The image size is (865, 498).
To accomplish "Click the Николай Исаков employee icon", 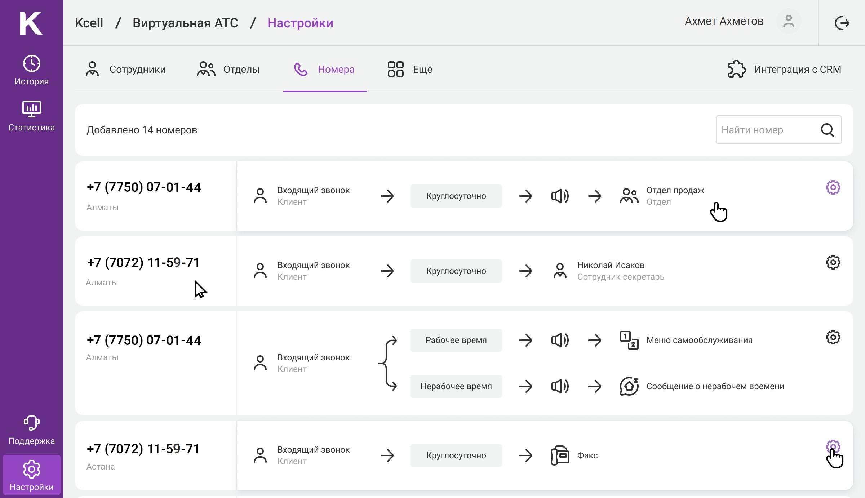I will [560, 271].
